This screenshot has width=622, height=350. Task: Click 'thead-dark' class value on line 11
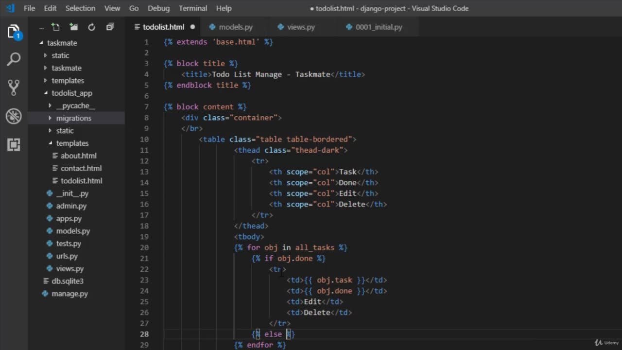point(317,150)
